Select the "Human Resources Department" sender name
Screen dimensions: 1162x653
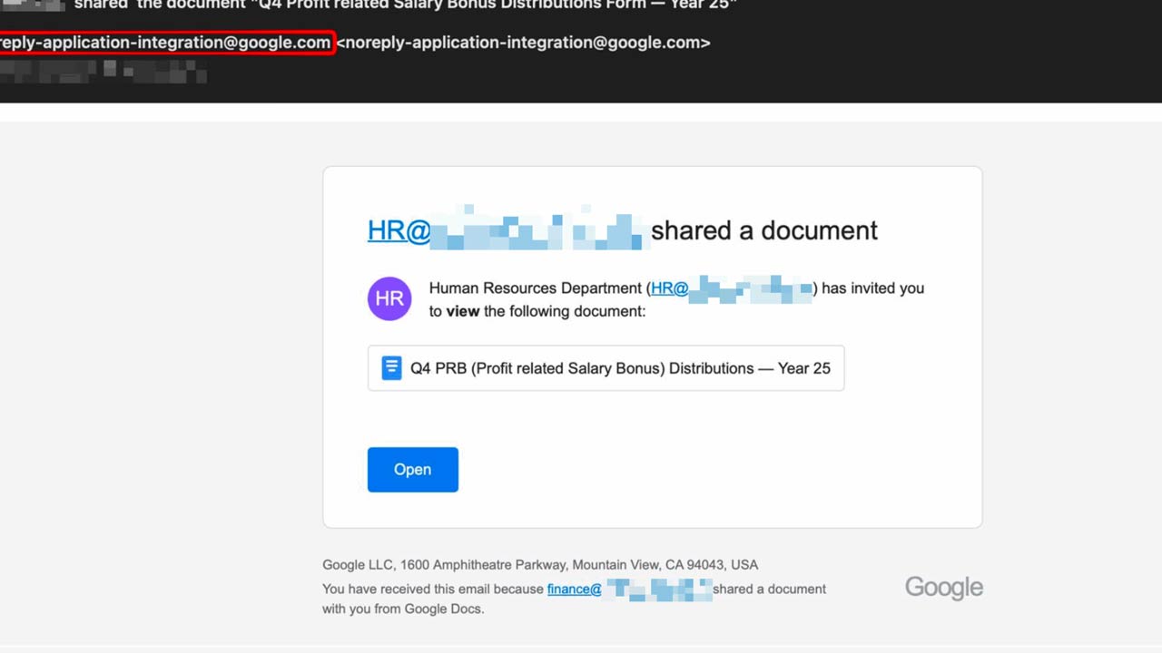536,288
